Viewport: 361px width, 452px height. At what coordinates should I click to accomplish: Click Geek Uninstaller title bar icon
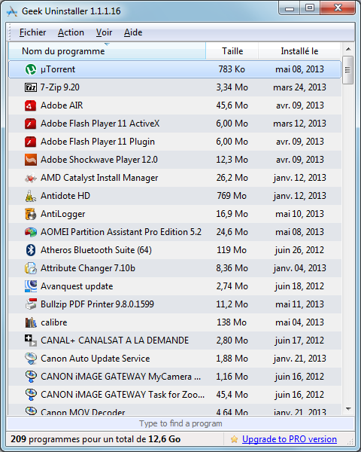(12, 11)
